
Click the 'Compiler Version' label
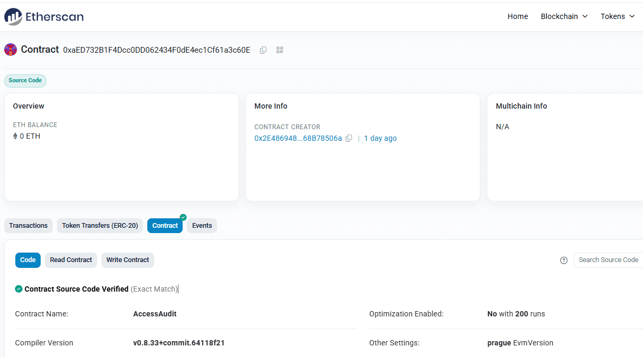(x=44, y=343)
